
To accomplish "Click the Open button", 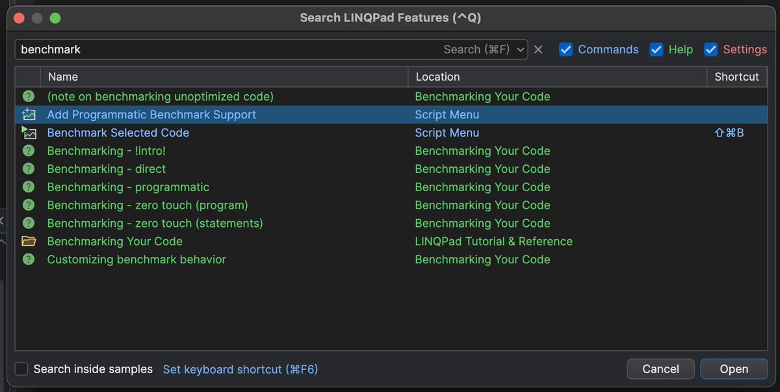I will 734,369.
